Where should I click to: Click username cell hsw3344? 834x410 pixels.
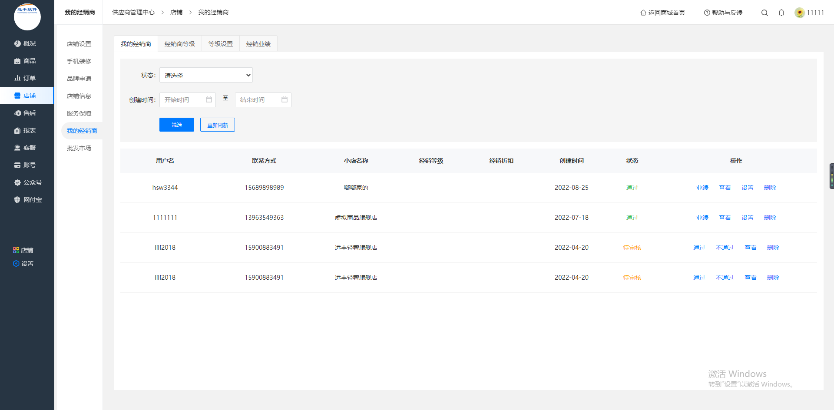165,188
